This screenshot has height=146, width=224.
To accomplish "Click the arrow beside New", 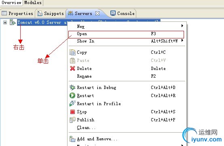I will tap(182, 26).
